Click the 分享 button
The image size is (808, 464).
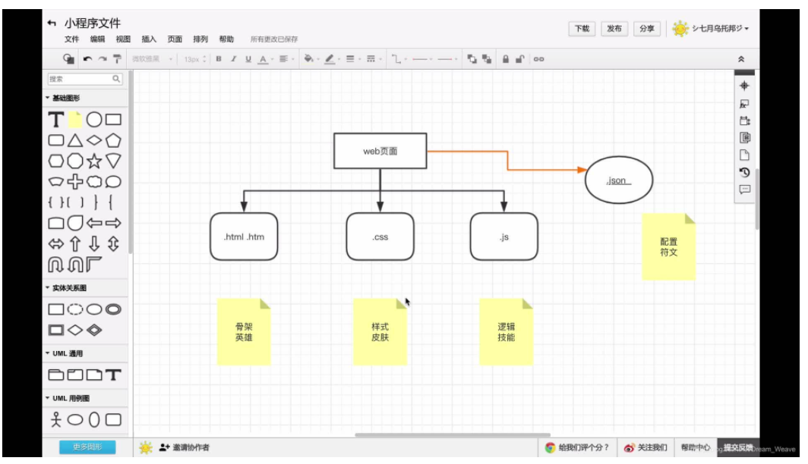[x=647, y=28]
